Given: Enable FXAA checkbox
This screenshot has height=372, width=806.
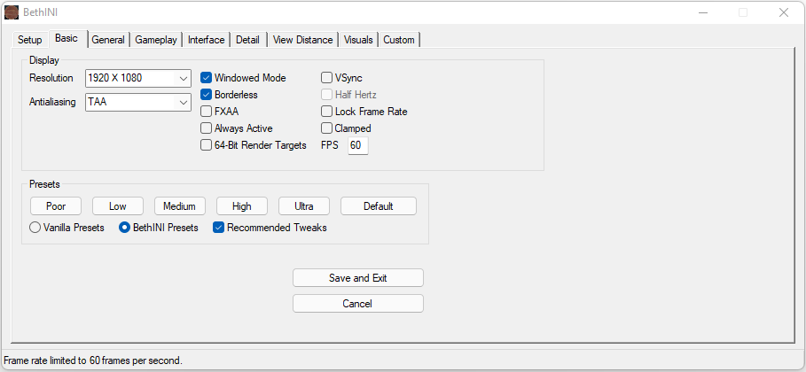Looking at the screenshot, I should [207, 112].
